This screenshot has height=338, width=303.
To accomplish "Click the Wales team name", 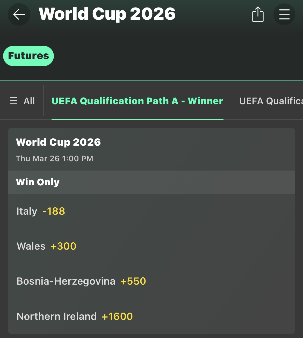I will point(31,246).
